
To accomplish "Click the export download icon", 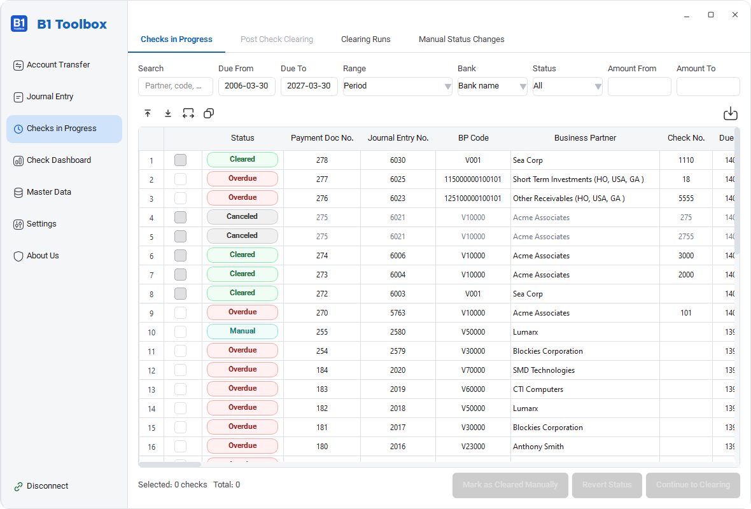I will (x=731, y=113).
